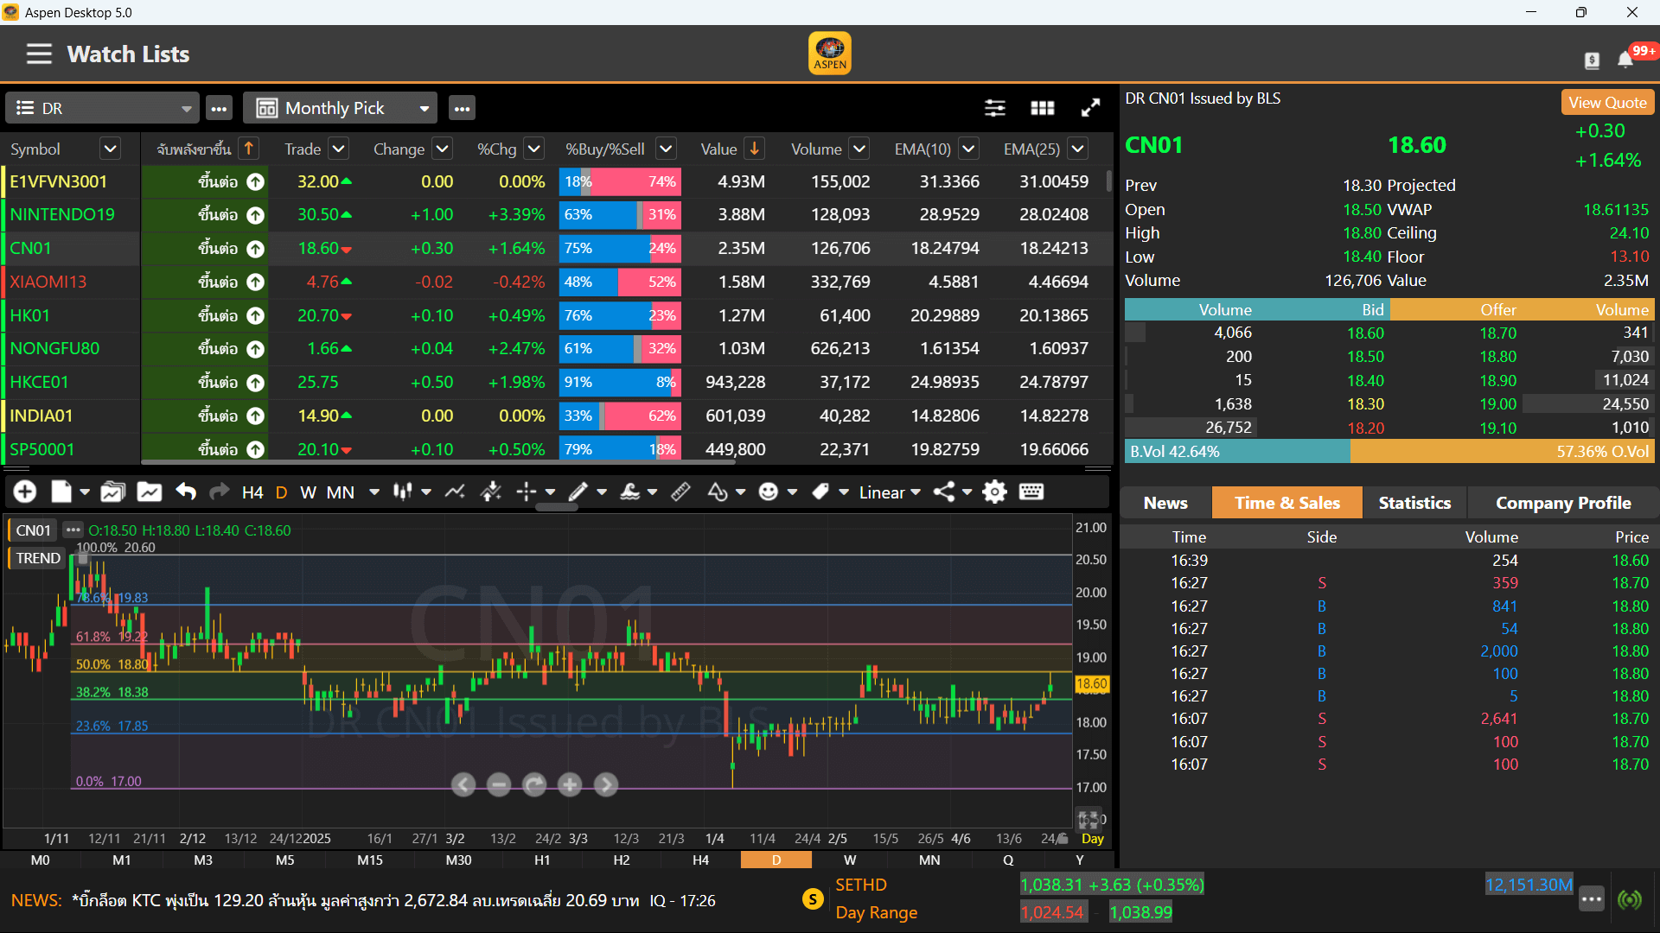The height and width of the screenshot is (933, 1660).
Task: Add a new chart with plus icon
Action: point(25,492)
